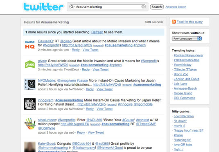Expand the short link in CauseHQ tweet
Screen dimensions: 219x152
tap(99, 46)
